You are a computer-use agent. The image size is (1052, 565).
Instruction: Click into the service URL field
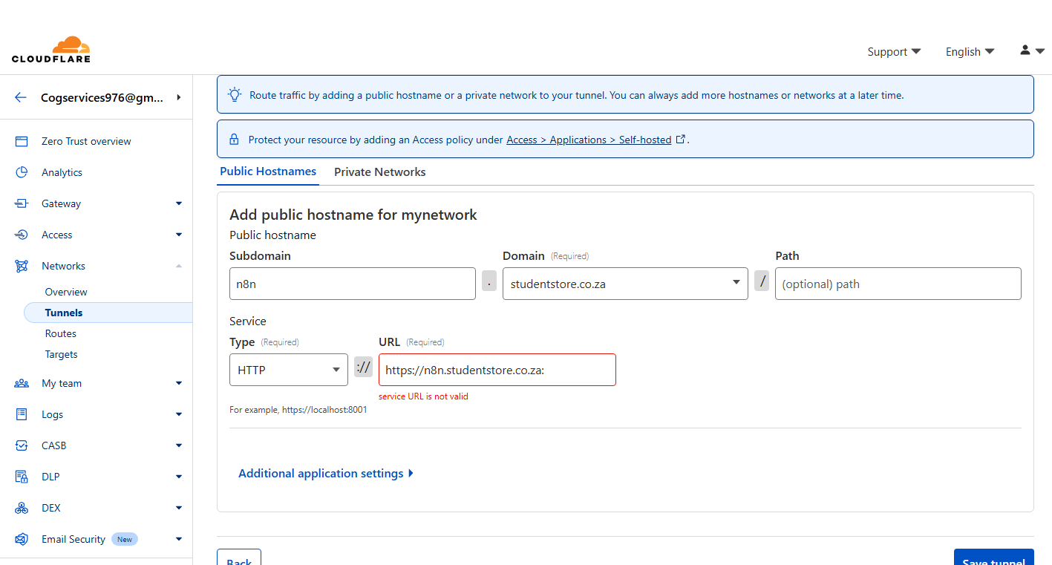(497, 370)
